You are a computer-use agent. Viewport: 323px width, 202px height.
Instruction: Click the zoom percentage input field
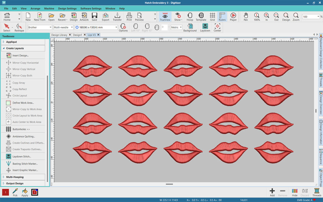(x=309, y=17)
